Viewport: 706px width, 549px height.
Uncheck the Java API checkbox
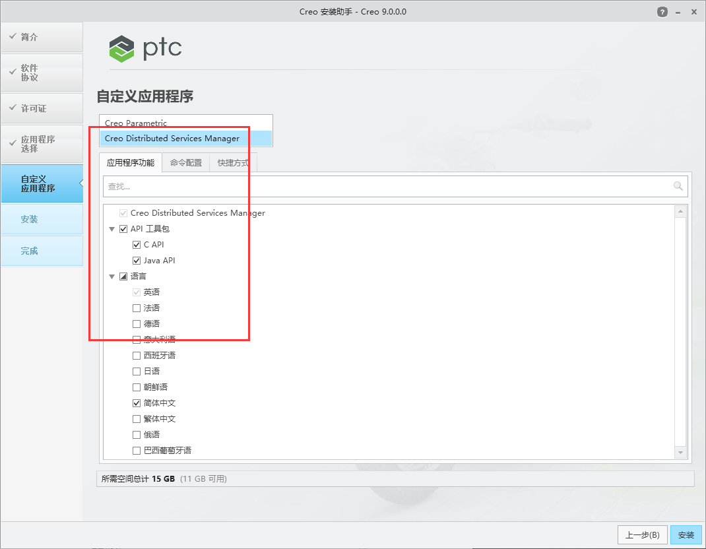coord(136,260)
